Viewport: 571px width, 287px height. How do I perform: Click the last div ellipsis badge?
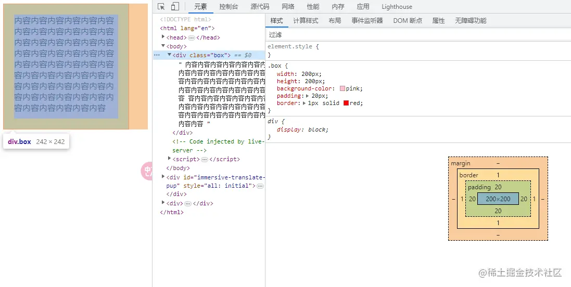point(188,204)
